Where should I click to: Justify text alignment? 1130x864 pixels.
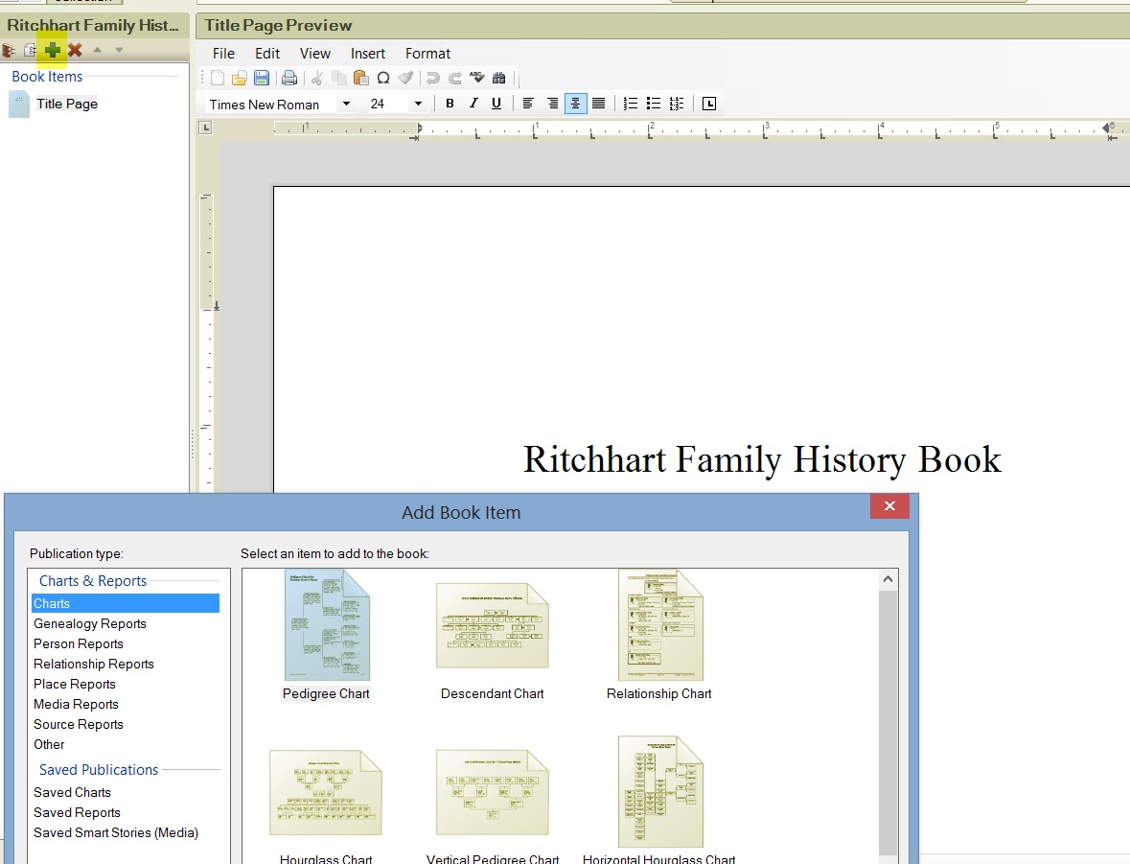point(598,104)
